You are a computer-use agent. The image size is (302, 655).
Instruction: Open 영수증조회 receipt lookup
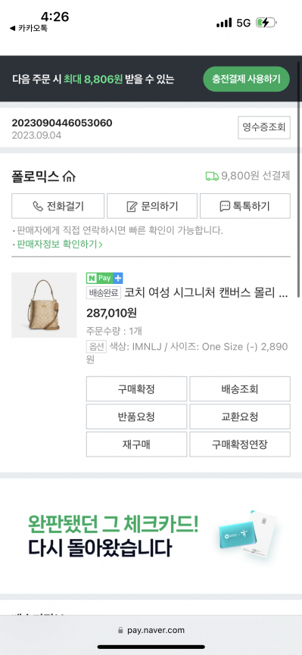[264, 127]
